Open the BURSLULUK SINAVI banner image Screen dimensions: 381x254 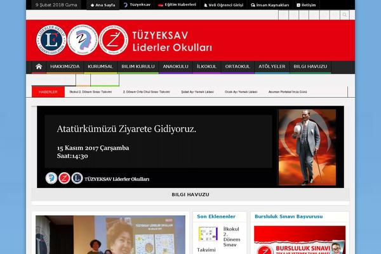point(300,240)
